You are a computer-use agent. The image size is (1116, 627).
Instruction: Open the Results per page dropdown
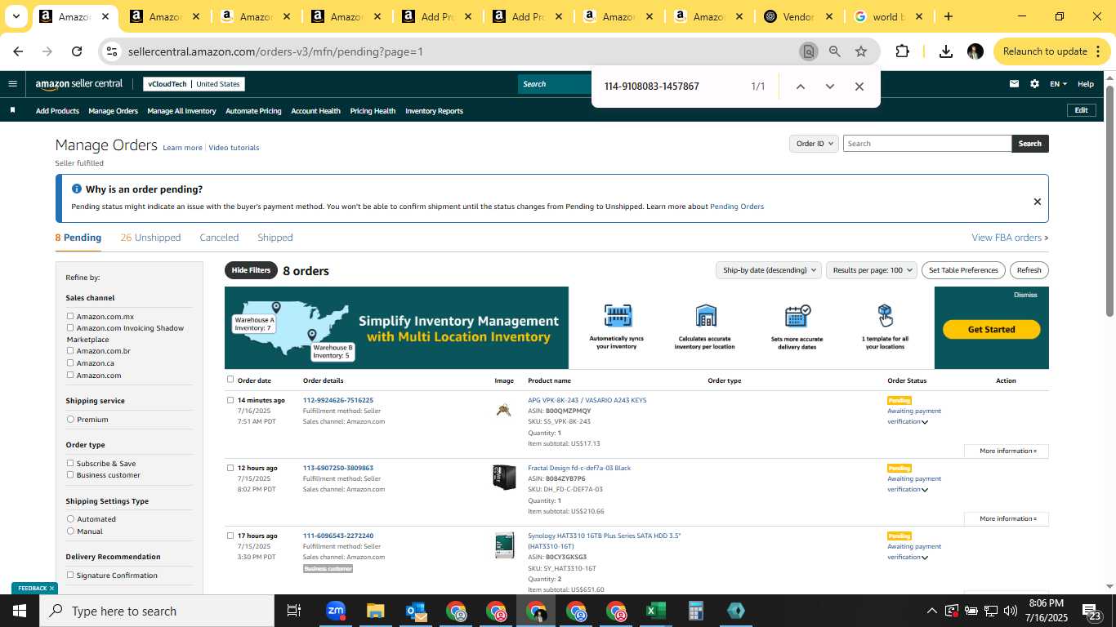[872, 270]
